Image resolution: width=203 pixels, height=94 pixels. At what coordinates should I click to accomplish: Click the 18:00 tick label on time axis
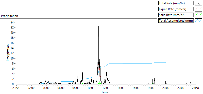pos(151,88)
